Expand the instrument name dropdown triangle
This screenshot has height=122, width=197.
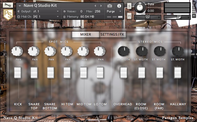click(x=20, y=6)
